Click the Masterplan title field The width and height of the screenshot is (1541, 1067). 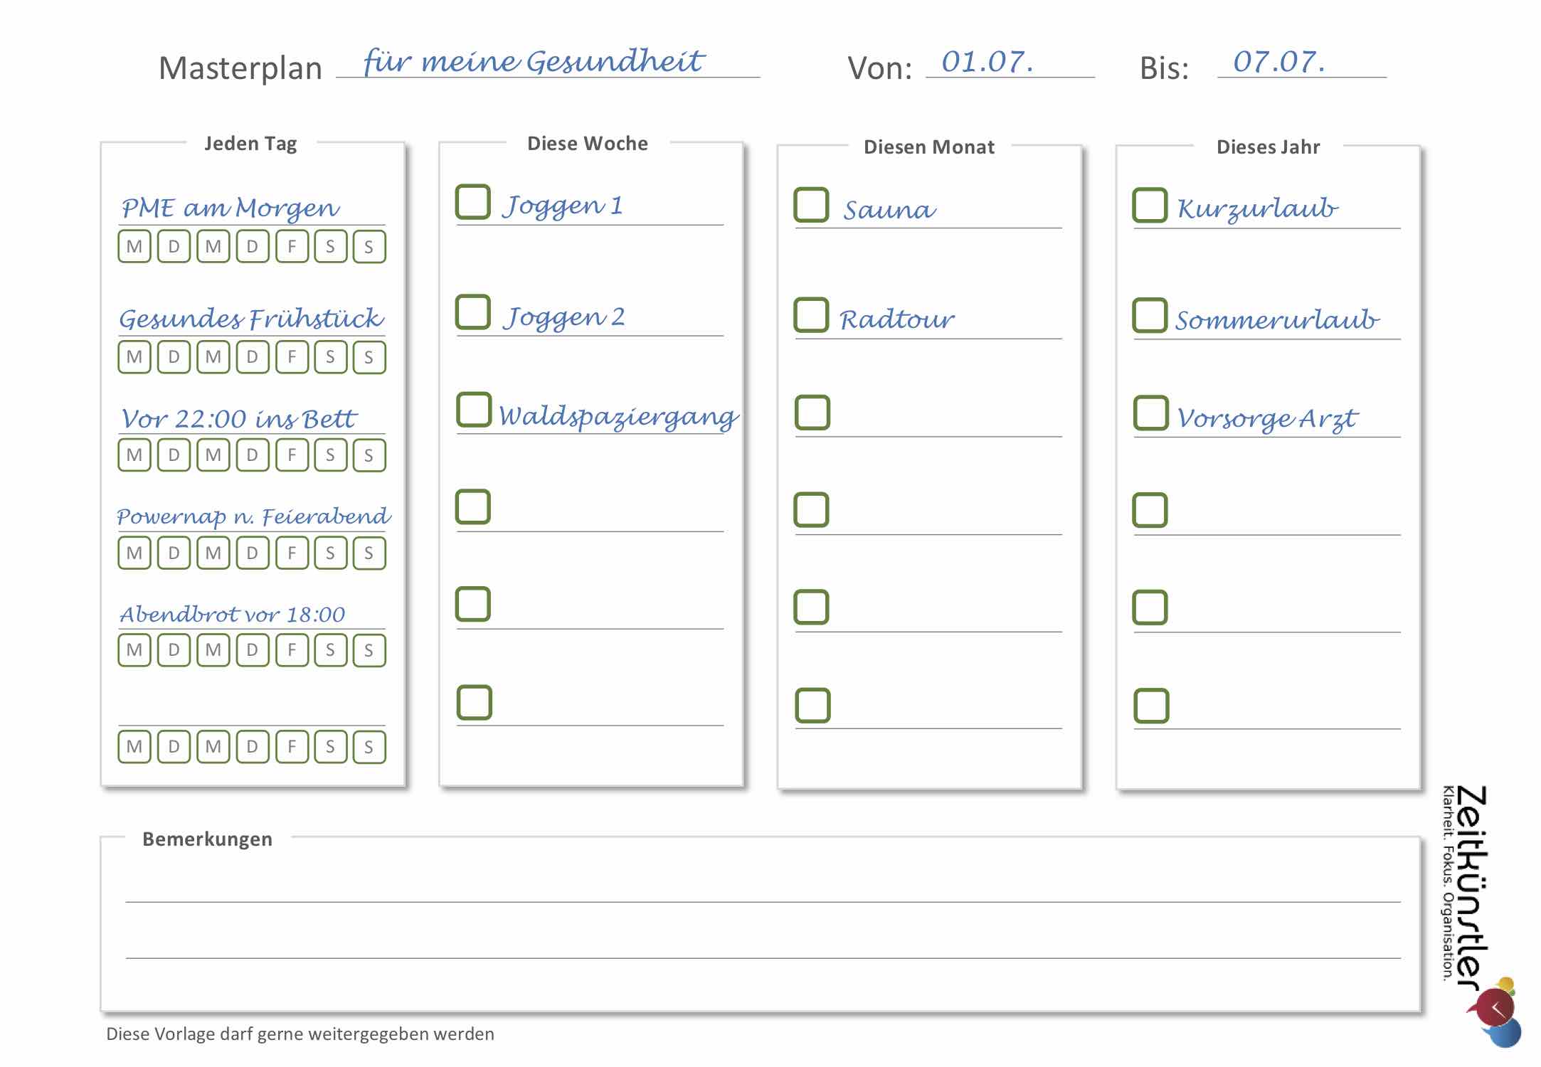[x=548, y=63]
